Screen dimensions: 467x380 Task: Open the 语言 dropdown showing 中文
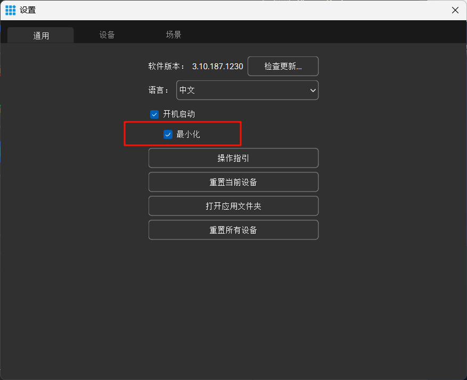click(x=247, y=90)
